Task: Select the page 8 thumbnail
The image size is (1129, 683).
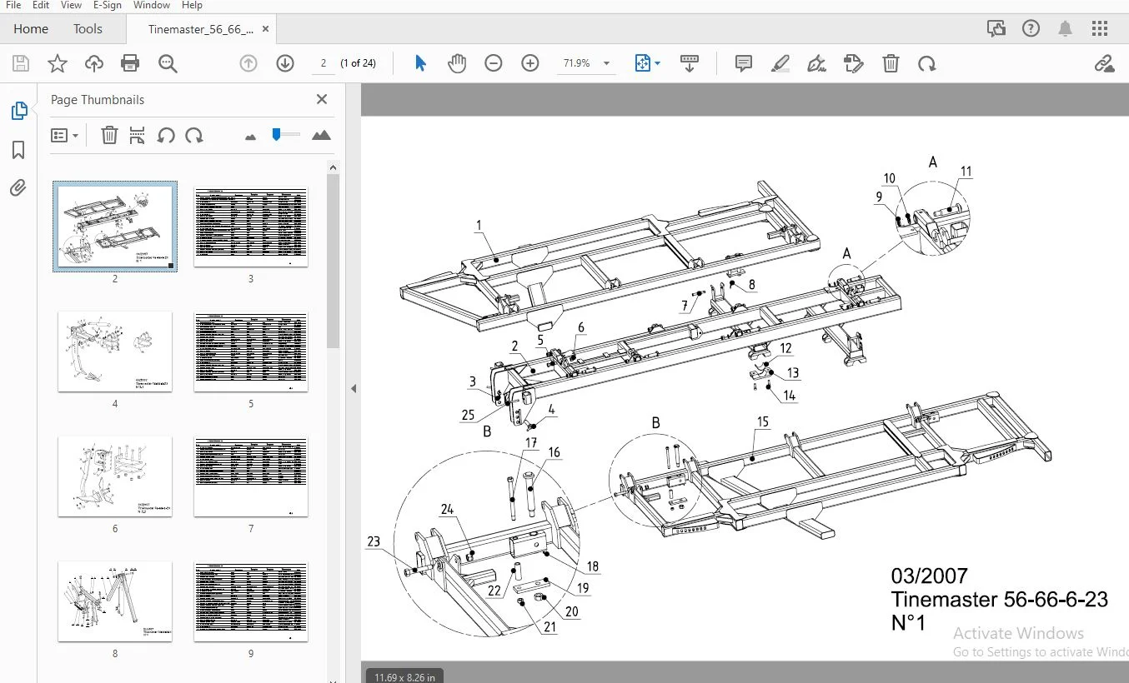Action: [x=115, y=601]
